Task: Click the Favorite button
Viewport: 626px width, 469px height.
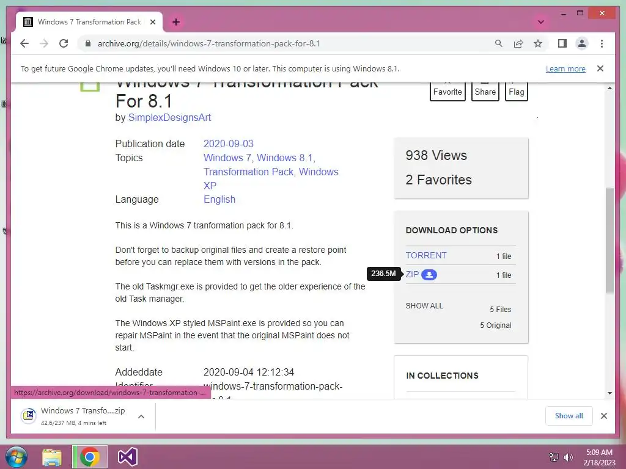Action: pyautogui.click(x=447, y=92)
